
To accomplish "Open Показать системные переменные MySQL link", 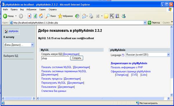I will [64, 71].
